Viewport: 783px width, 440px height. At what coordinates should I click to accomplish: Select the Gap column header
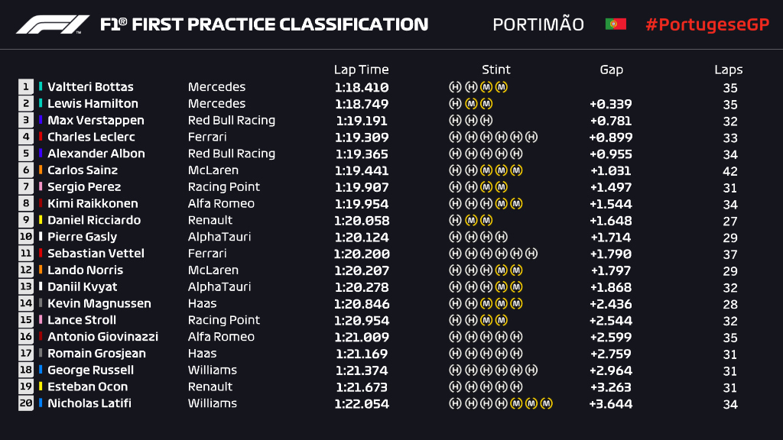point(611,70)
